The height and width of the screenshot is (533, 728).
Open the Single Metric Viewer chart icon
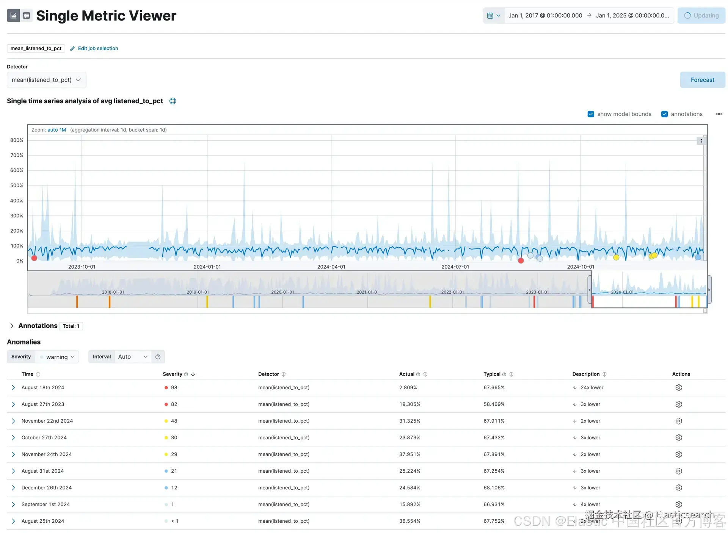[13, 16]
